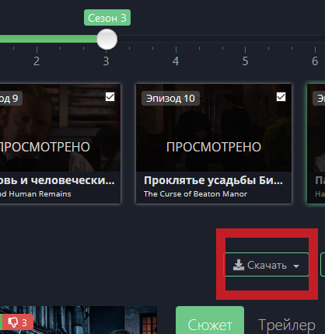Image resolution: width=325 pixels, height=334 pixels.
Task: Click the Episode 9 Russian title text
Action: [57, 180]
